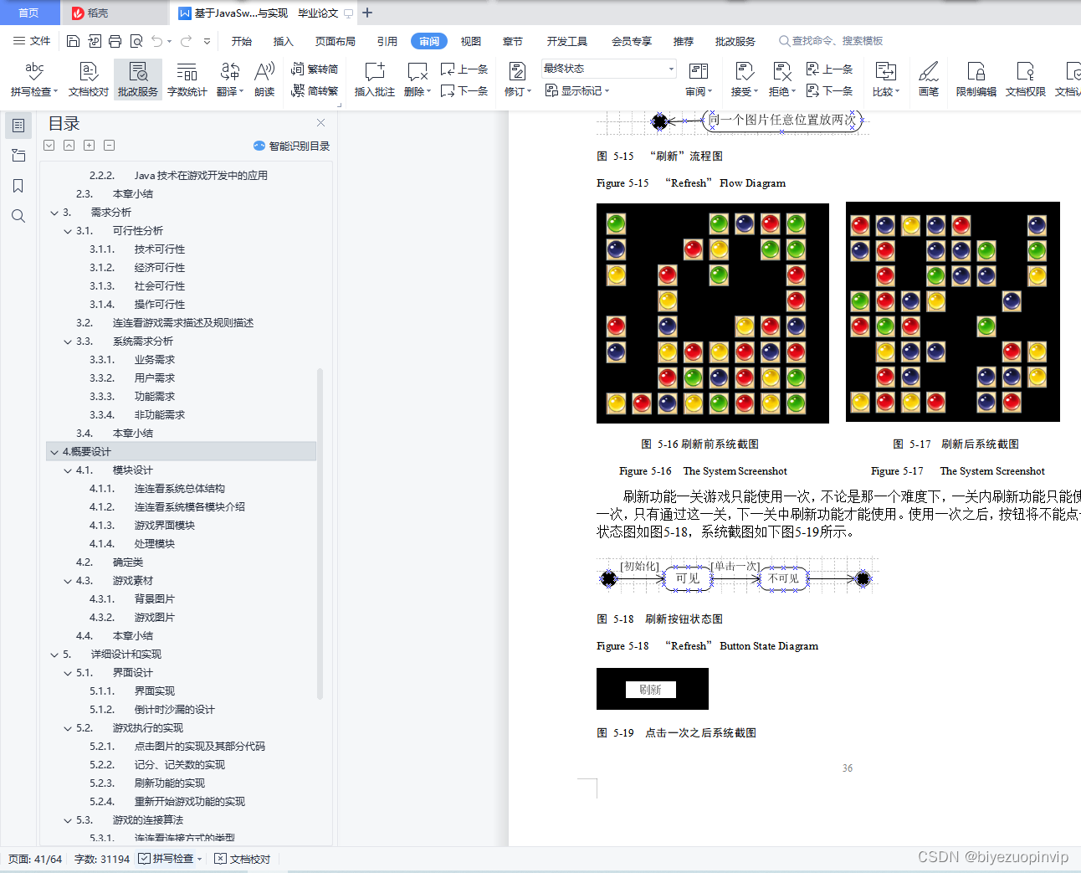The height and width of the screenshot is (873, 1081).
Task: Click the search commands (查找命令) field
Action: pyautogui.click(x=831, y=41)
